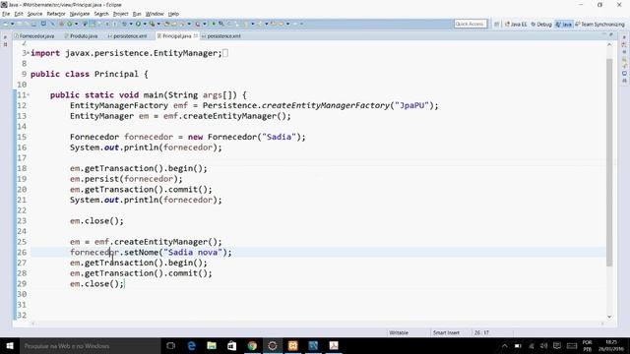
Task: Click the POR language indicator
Action: [587, 345]
